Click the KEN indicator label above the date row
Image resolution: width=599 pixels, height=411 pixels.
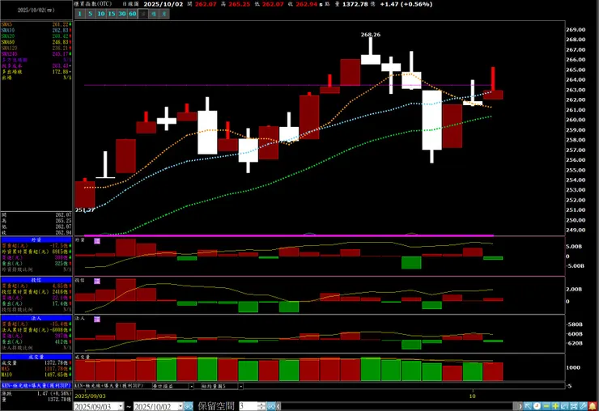109,386
